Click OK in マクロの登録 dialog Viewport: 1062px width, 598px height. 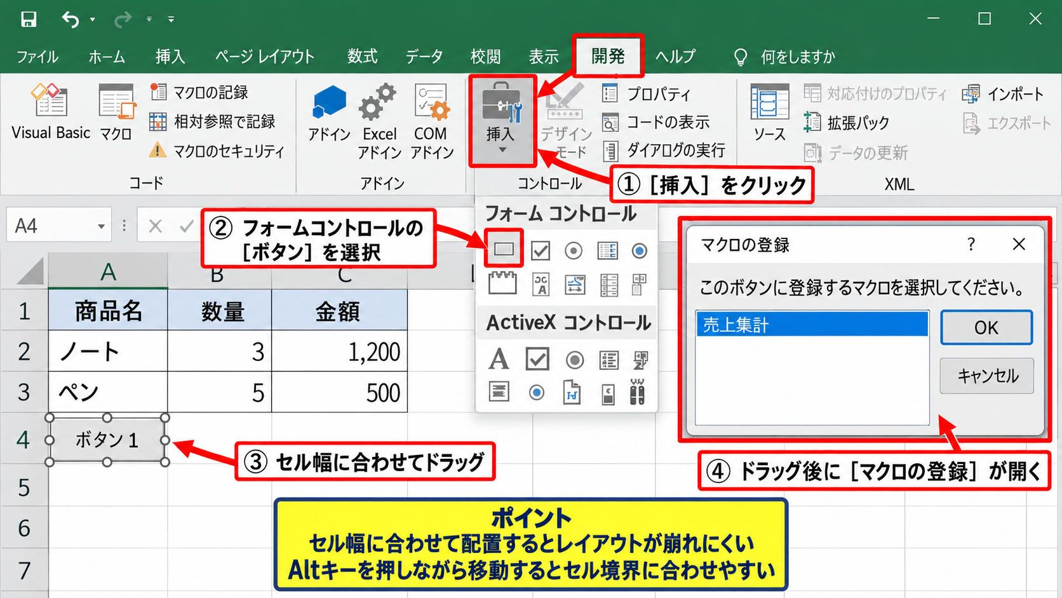tap(986, 327)
